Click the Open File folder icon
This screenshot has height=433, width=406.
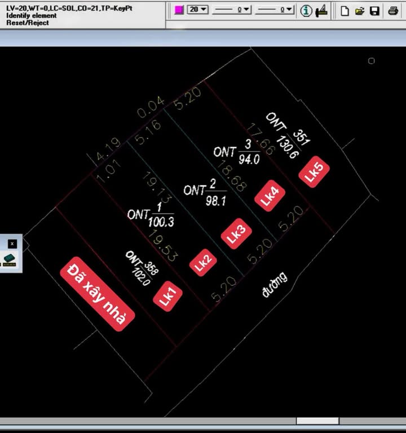tap(360, 11)
